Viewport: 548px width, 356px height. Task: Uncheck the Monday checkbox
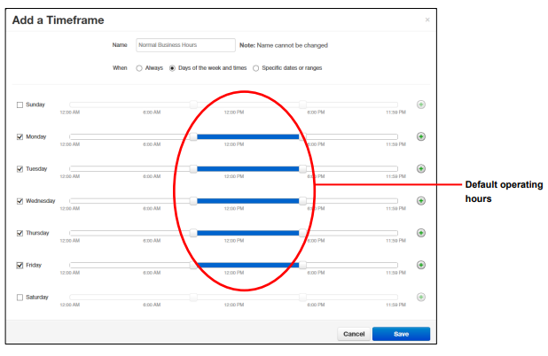[x=20, y=136]
